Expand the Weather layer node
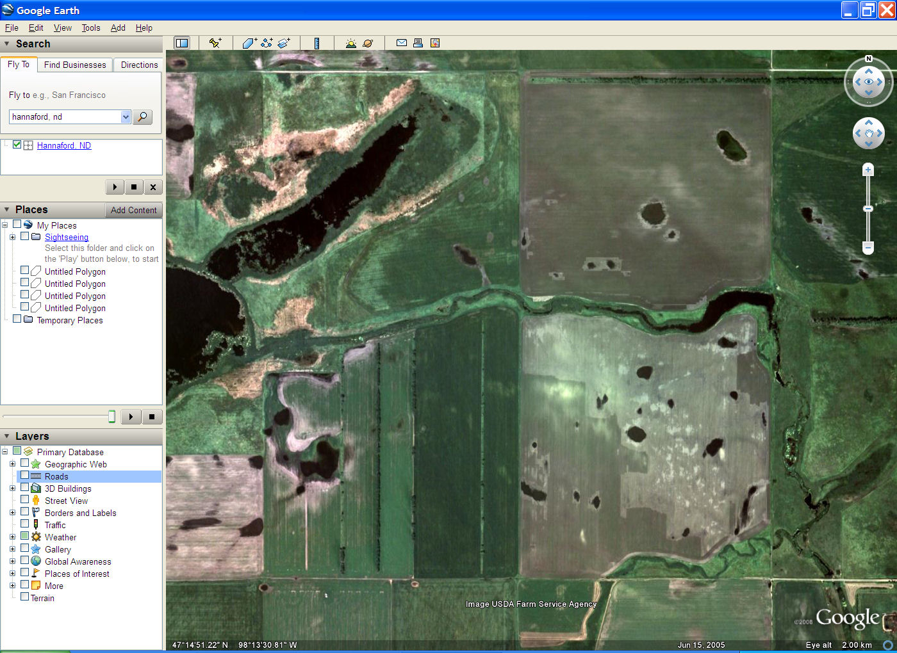The height and width of the screenshot is (653, 897). click(x=12, y=537)
